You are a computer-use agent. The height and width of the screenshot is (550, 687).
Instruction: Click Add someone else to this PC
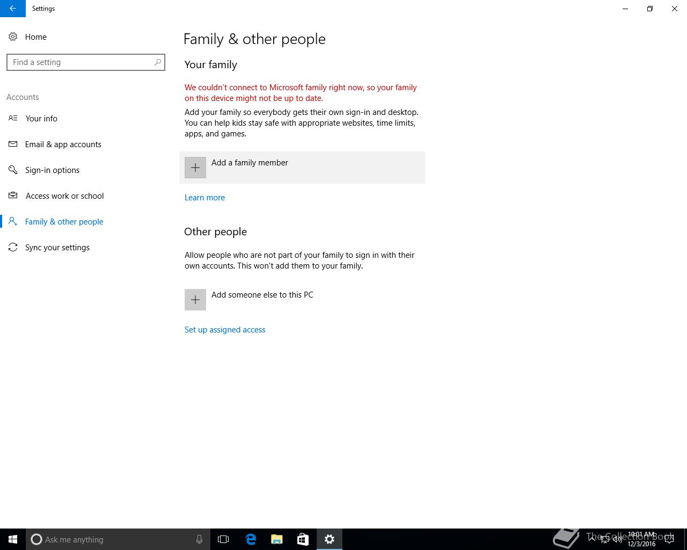pos(302,300)
